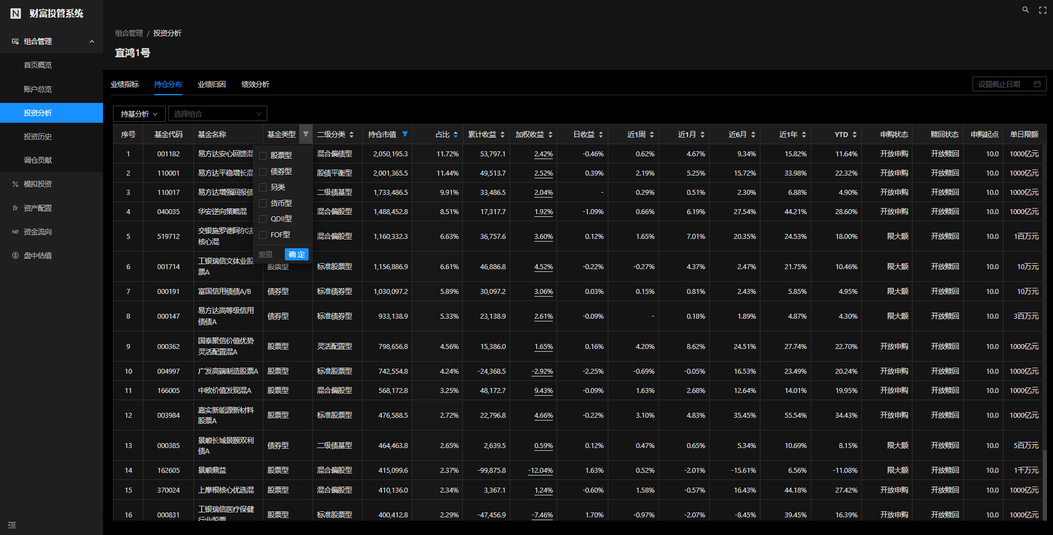Image resolution: width=1053 pixels, height=535 pixels.
Task: Click fund code 519712
Action: pyautogui.click(x=169, y=237)
